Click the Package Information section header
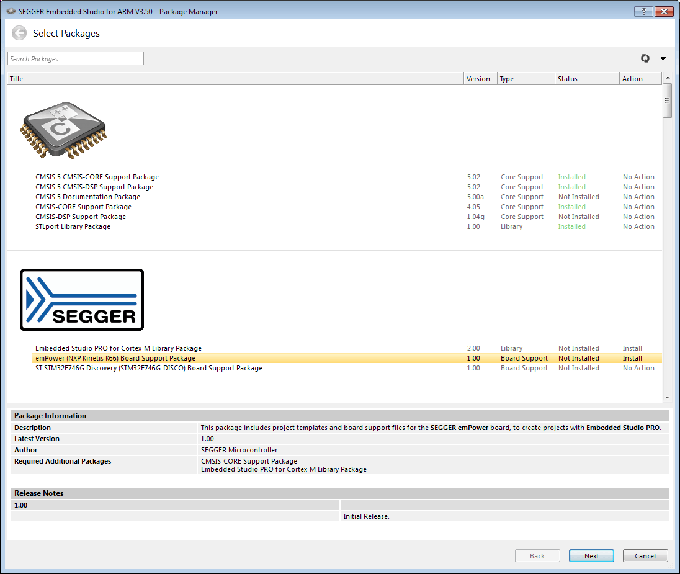This screenshot has height=574, width=680. 339,416
